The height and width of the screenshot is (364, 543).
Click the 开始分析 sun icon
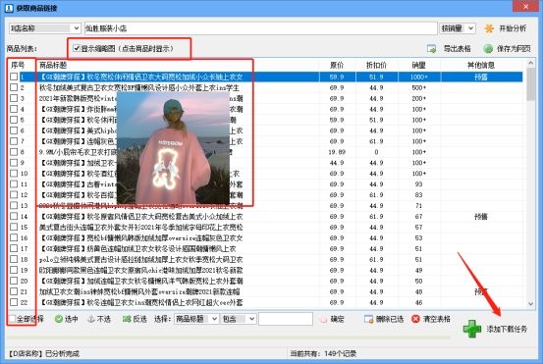(489, 28)
